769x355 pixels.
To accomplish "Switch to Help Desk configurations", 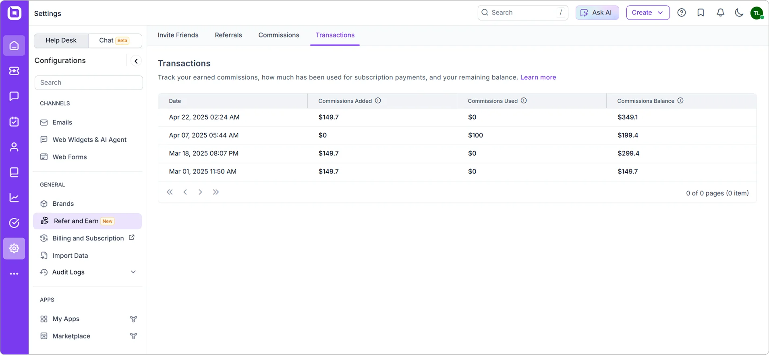I will pyautogui.click(x=61, y=40).
